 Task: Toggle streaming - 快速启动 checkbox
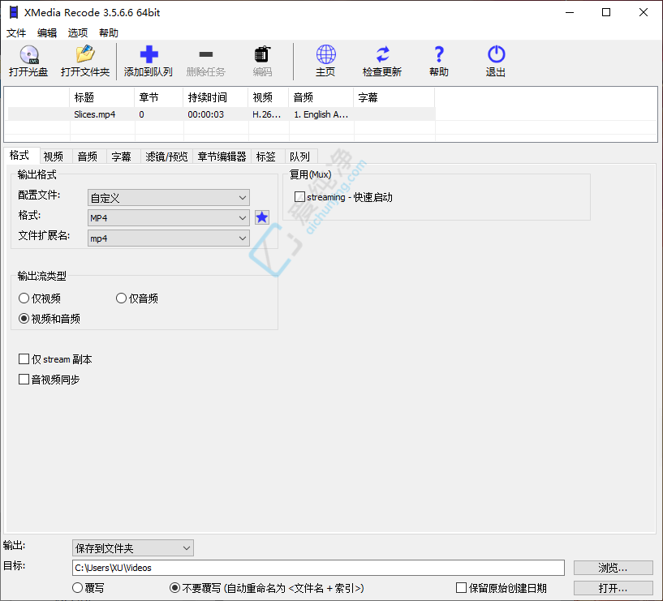click(x=299, y=197)
